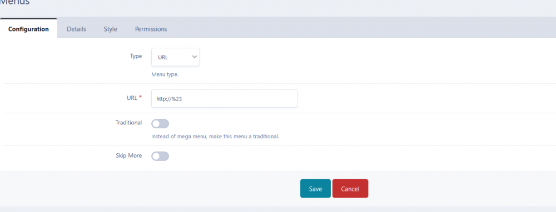Switch to the Configuration tab
556x212 pixels.
28,29
